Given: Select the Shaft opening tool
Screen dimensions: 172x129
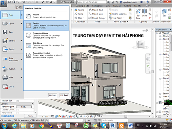Looking at the screenshot, I should point(144,13).
